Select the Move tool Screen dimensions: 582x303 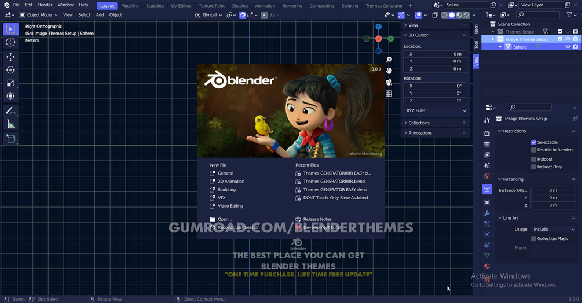pos(10,57)
